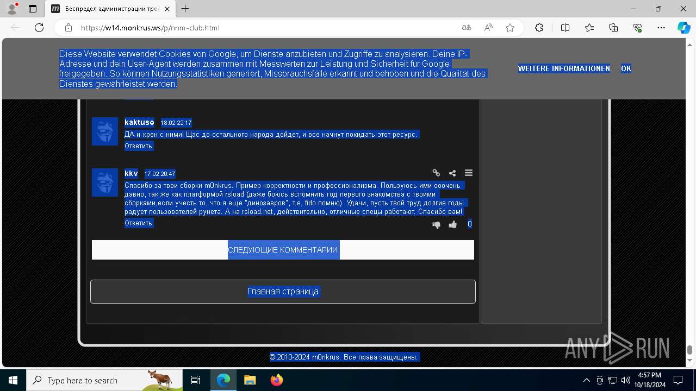Viewport: 696px width, 391px height.
Task: Reply to kaktuso's comment via Ответить
Action: pyautogui.click(x=139, y=146)
